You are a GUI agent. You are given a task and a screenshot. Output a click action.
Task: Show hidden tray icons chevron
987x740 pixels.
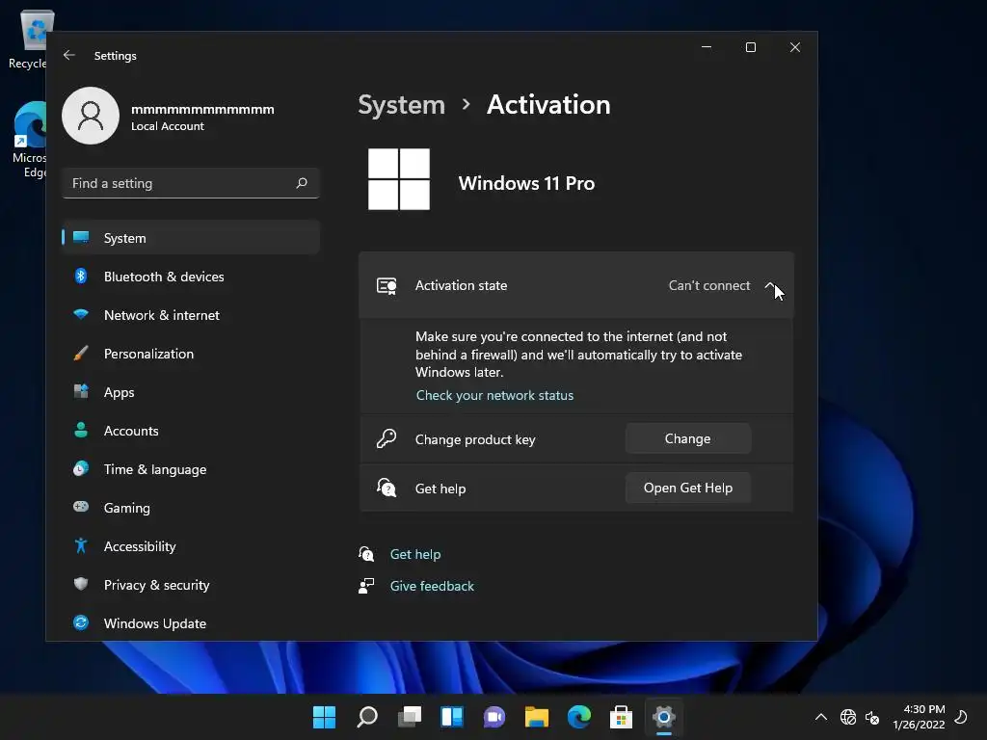[821, 717]
